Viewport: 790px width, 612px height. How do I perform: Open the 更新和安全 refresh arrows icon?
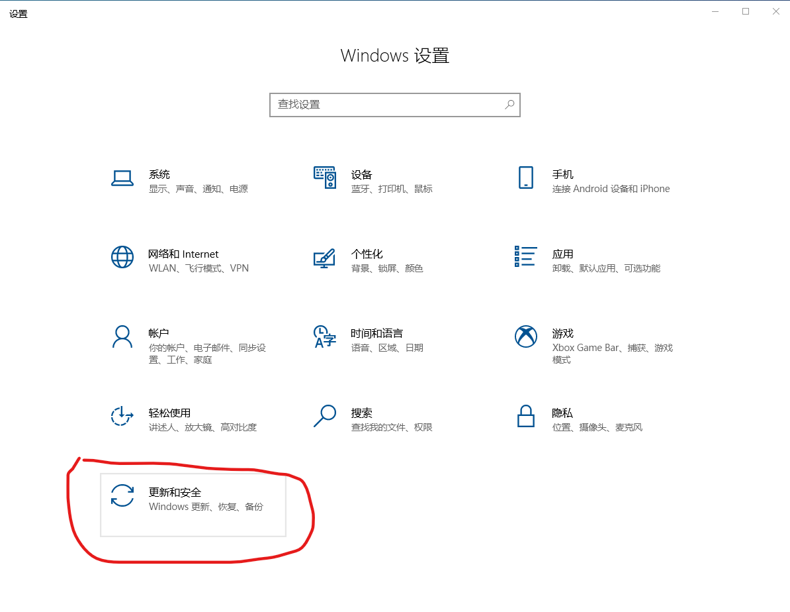point(122,495)
